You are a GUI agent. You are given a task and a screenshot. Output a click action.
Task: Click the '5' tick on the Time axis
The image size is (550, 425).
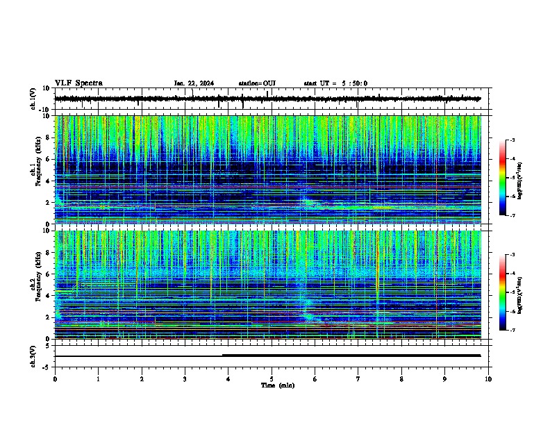(272, 379)
